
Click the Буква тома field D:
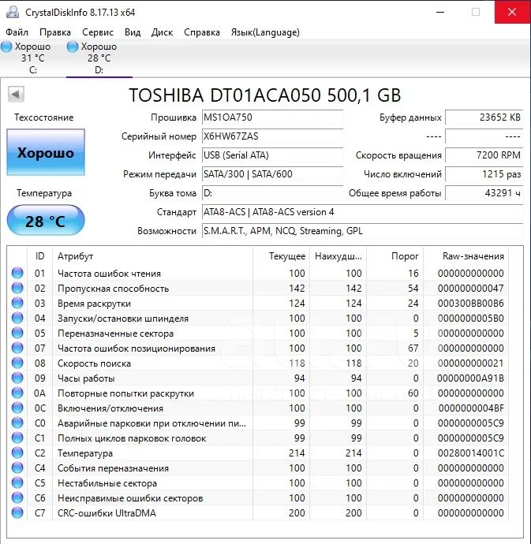(x=273, y=193)
